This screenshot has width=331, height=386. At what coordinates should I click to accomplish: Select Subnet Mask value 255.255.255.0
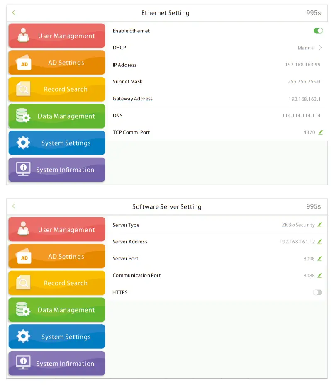click(x=304, y=82)
